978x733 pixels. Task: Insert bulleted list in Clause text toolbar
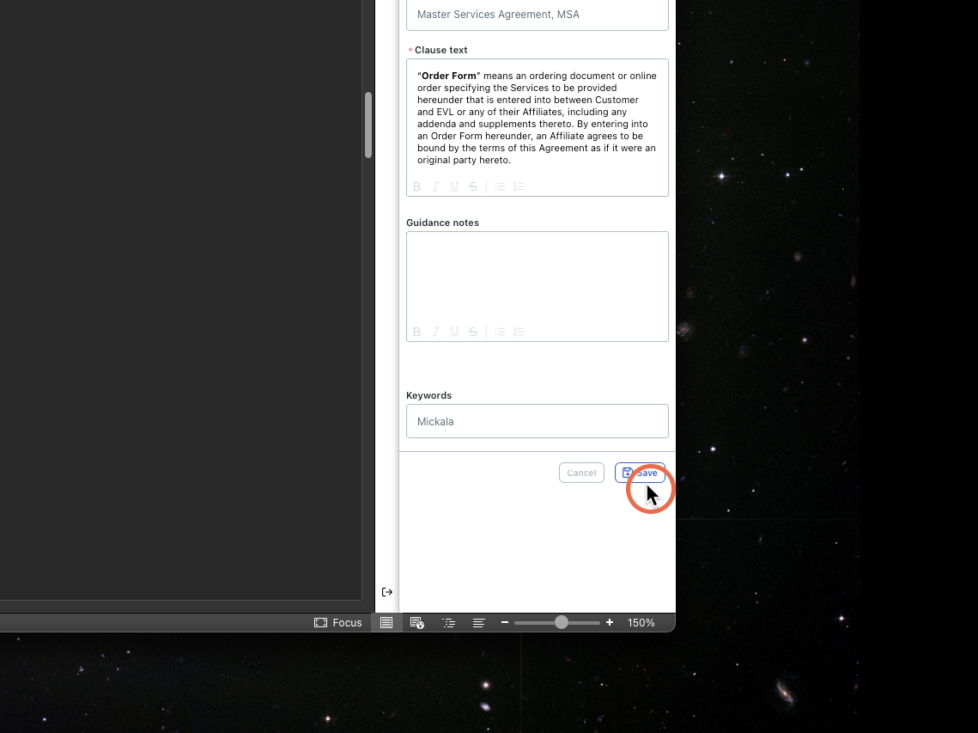pos(500,186)
